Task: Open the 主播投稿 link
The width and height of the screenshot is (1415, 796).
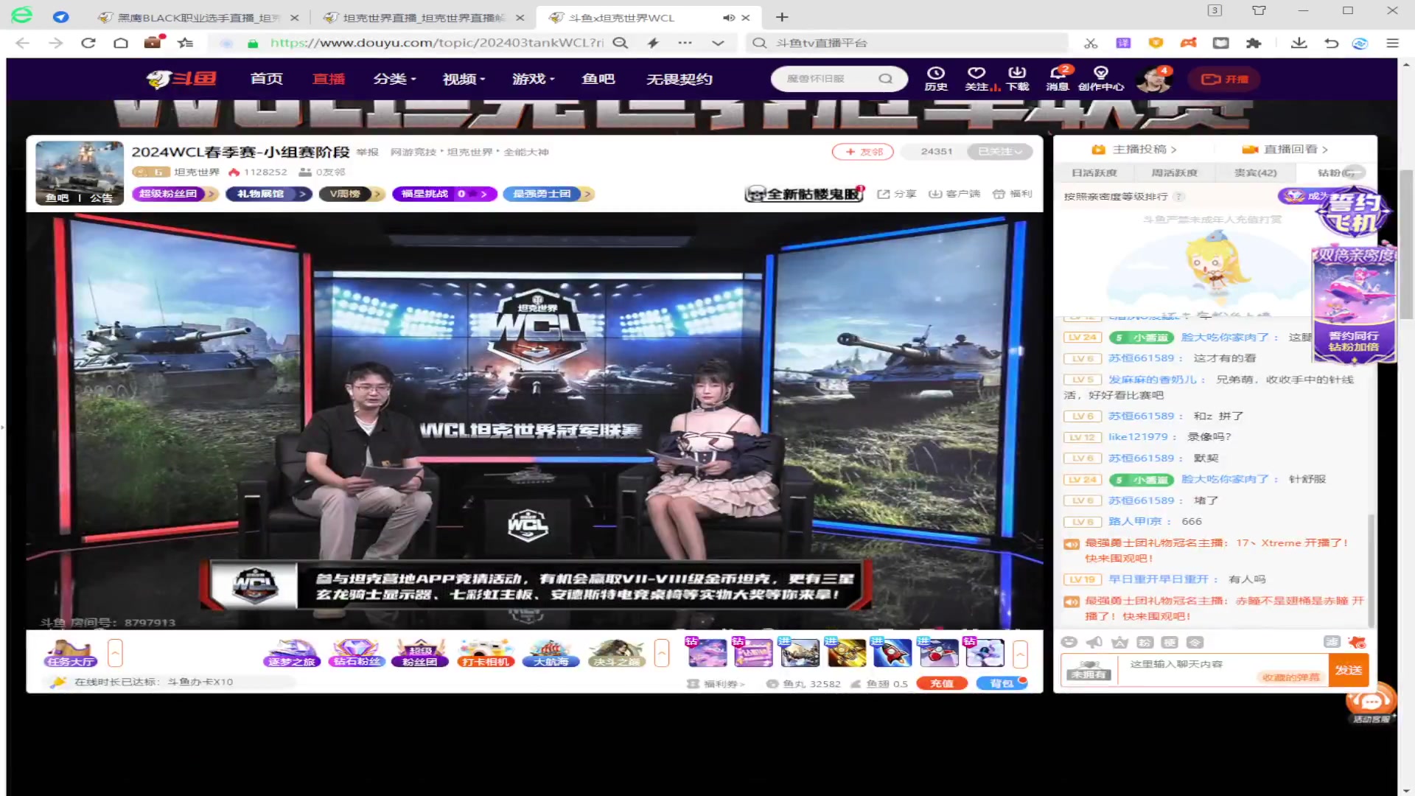Action: click(x=1135, y=149)
